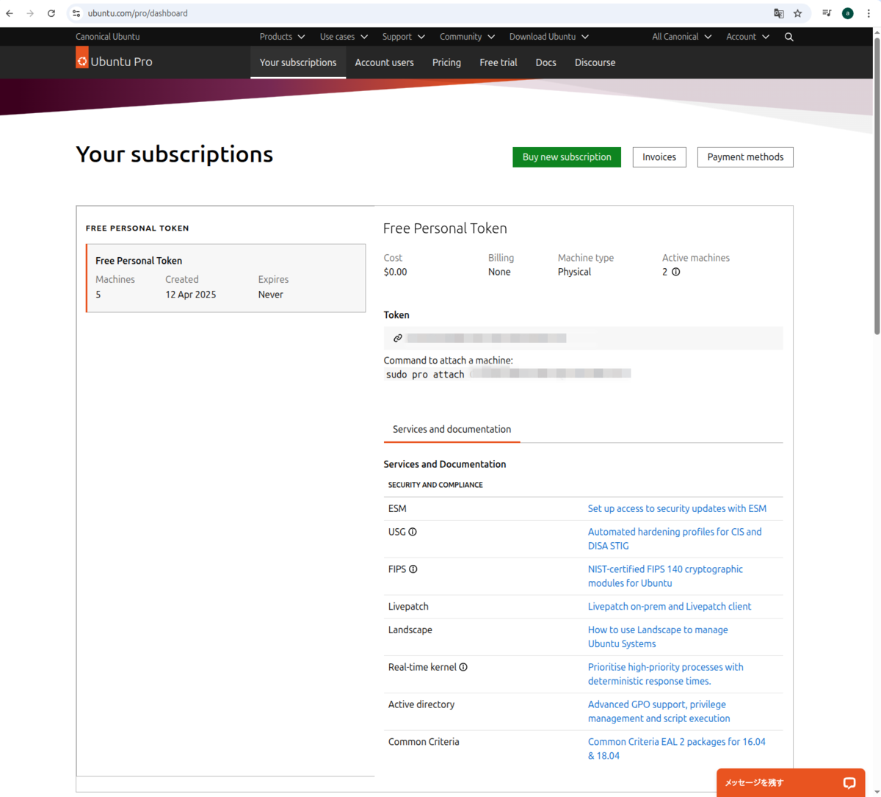Screen dimensions: 881x797
Task: Open the media control icon in toolbar
Action: 827,13
